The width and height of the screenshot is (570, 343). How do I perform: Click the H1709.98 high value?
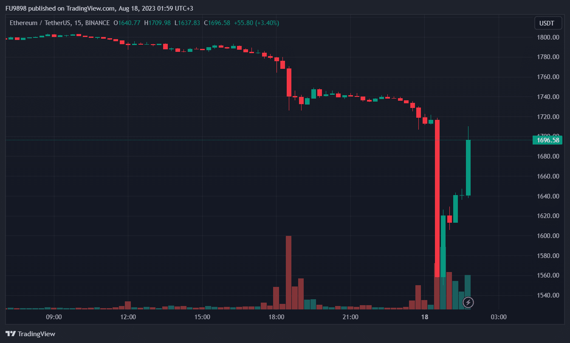(157, 23)
